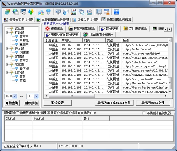177x151 pixels.
Task: Click the 网站访问时长统计 chart icon
Action: (x=85, y=34)
